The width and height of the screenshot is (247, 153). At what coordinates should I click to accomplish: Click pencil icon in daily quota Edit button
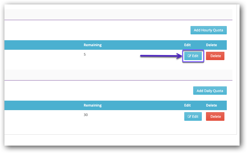point(189,117)
